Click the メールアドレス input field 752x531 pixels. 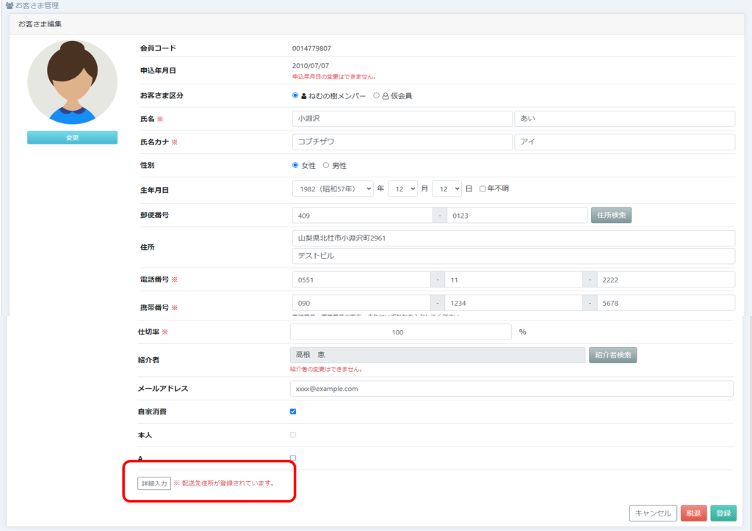(512, 388)
